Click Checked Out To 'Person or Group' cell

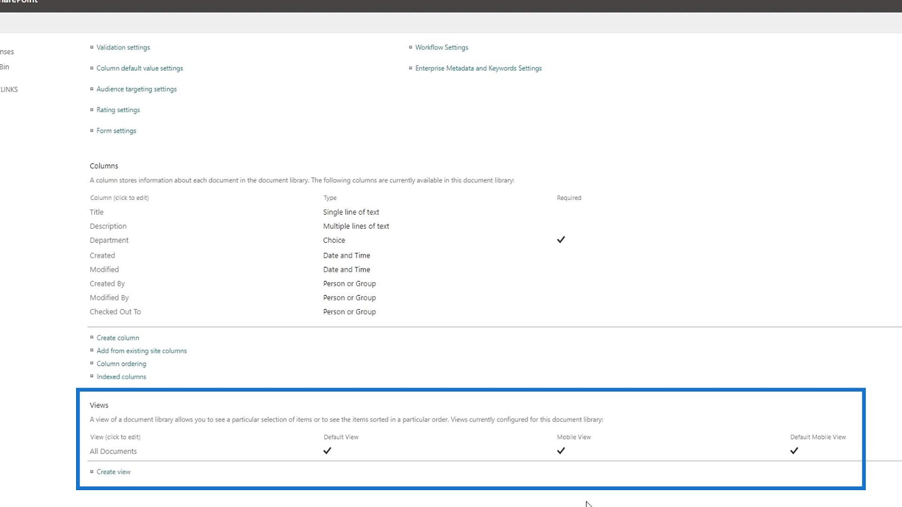click(350, 312)
